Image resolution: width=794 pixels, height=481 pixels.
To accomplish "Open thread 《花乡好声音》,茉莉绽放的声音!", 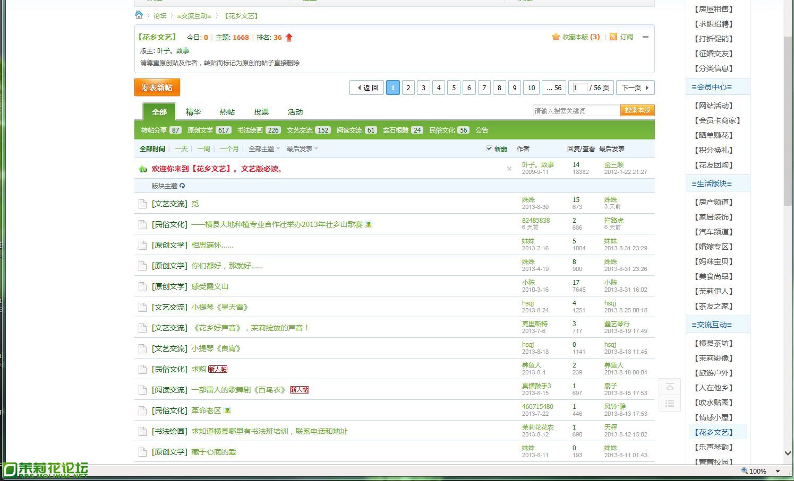I will coord(251,328).
